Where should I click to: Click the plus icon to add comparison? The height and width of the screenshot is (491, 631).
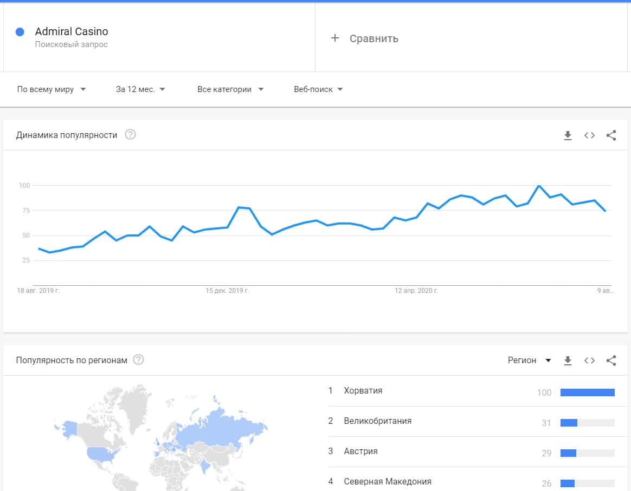coord(335,38)
